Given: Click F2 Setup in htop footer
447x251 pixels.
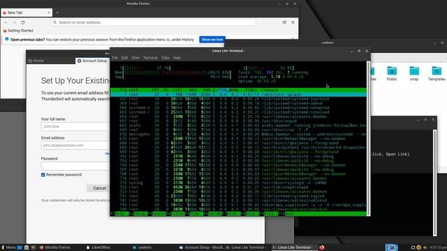Looking at the screenshot, I should [139, 214].
